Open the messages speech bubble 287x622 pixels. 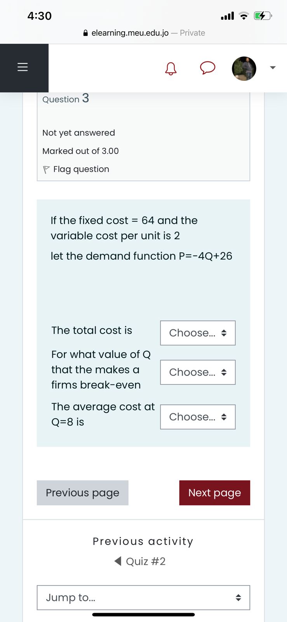pos(207,68)
